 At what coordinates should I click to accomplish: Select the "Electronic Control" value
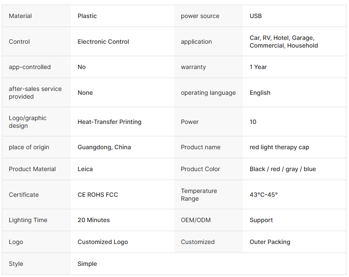(x=103, y=42)
